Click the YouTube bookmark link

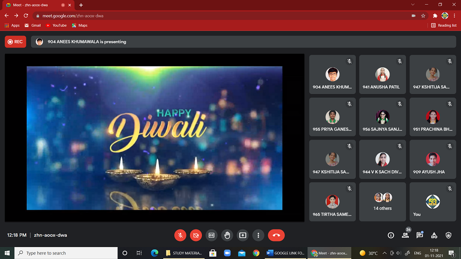56,25
